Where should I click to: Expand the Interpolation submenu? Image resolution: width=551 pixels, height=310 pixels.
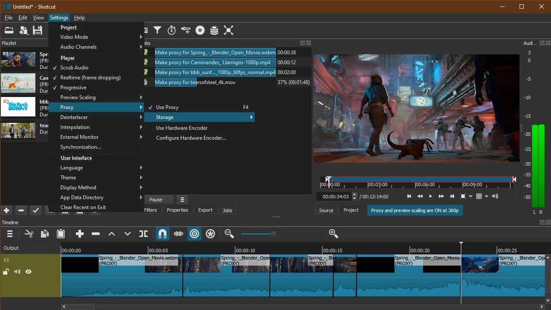[96, 127]
